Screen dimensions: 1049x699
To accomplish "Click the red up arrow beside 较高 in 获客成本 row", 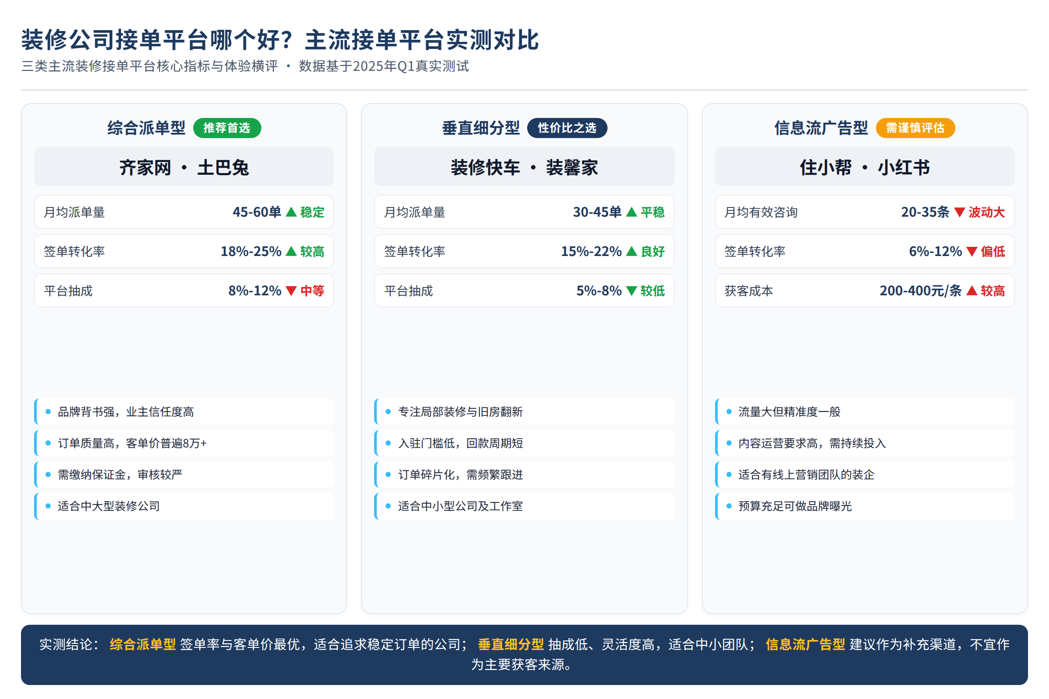I will 972,291.
